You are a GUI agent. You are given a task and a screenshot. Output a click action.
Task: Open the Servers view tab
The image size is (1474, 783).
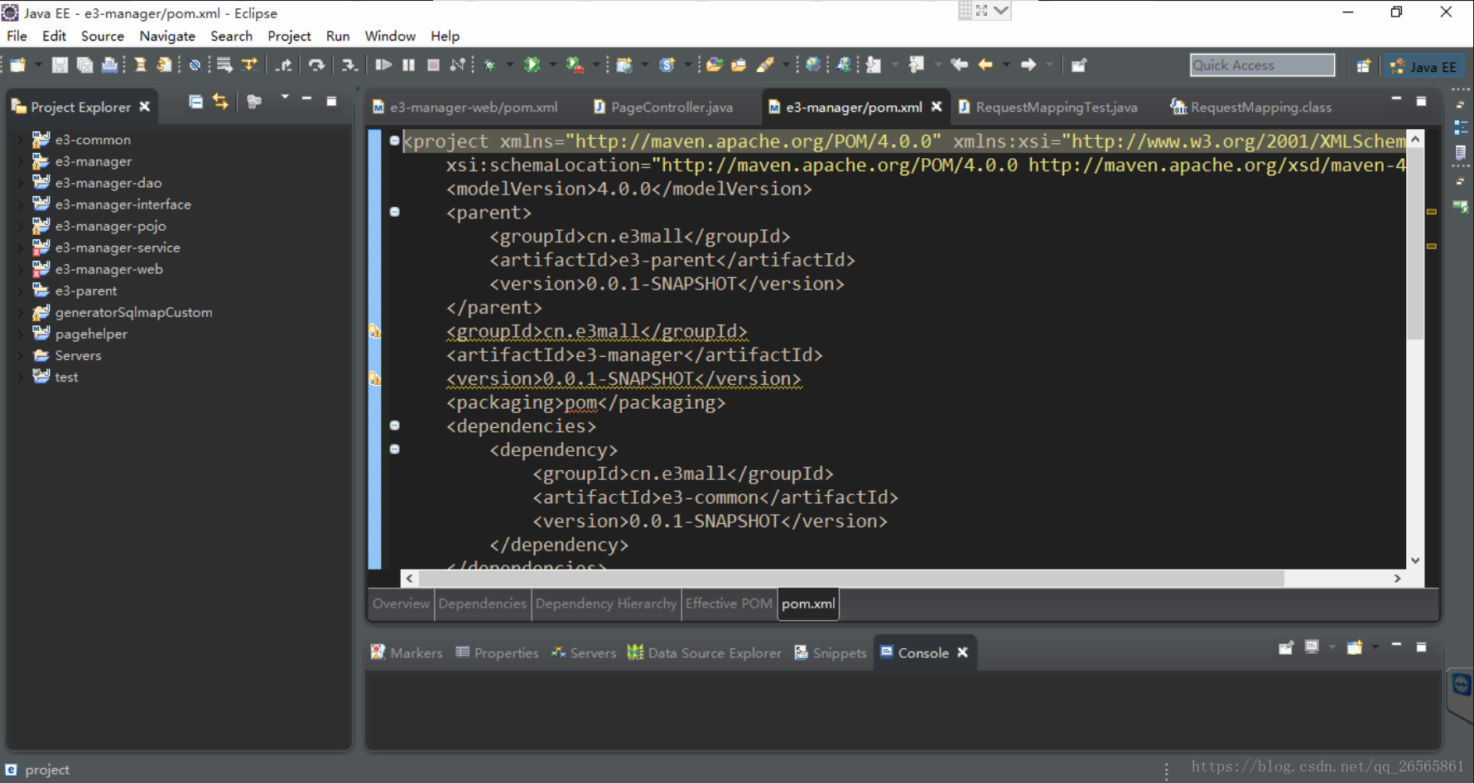584,652
